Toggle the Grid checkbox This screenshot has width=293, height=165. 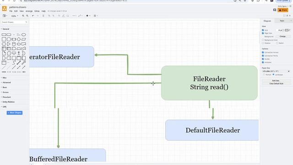pyautogui.click(x=263, y=30)
